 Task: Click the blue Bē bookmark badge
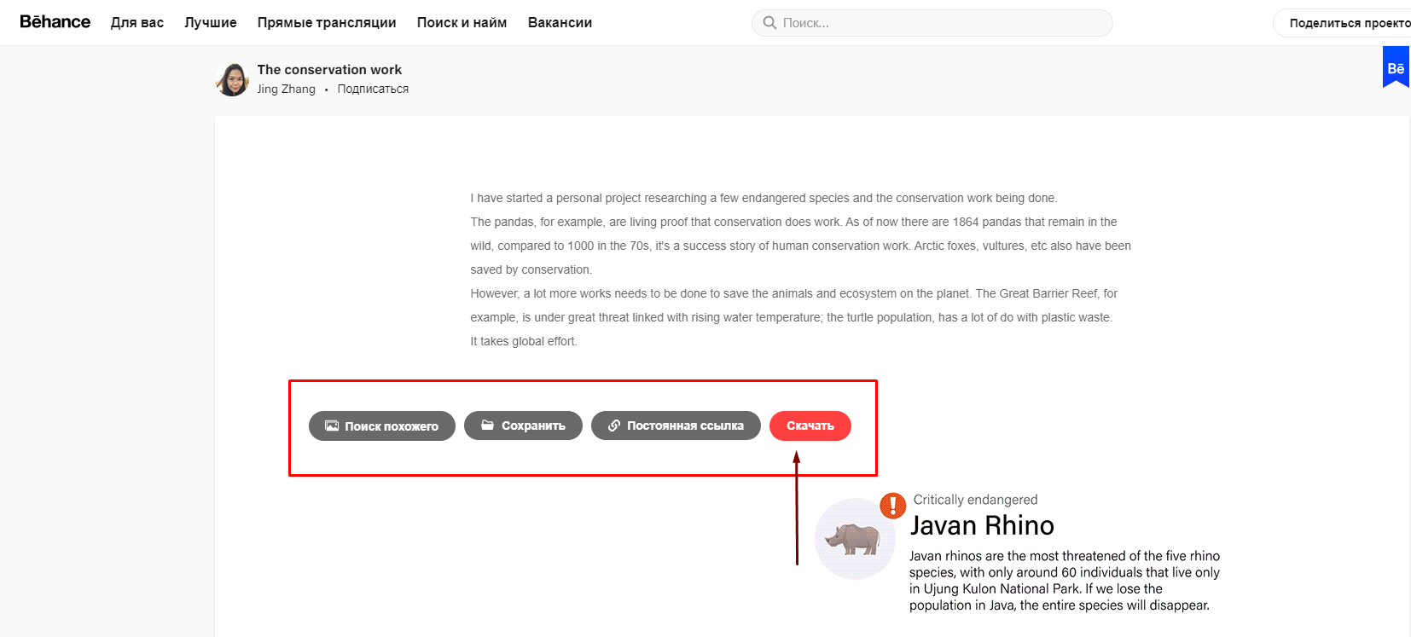pos(1395,68)
